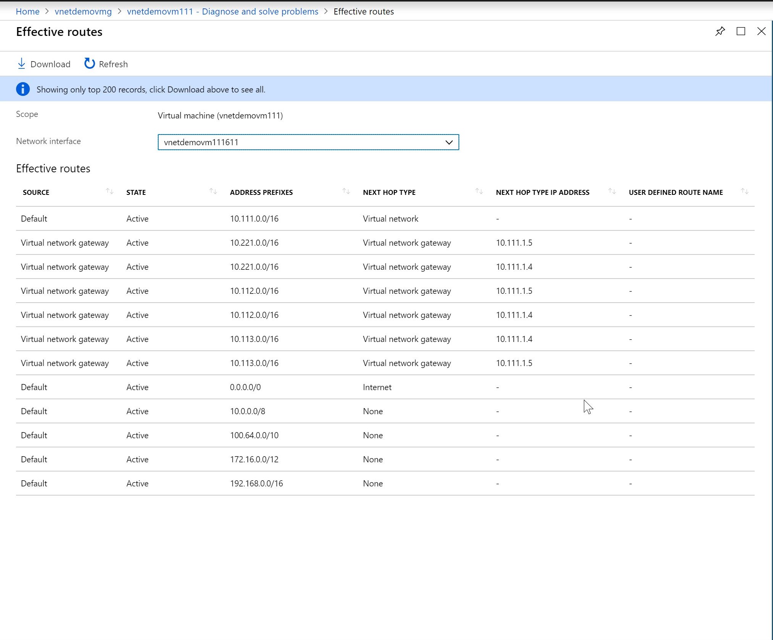The width and height of the screenshot is (773, 640).
Task: Select the 0.0.0.0/0 address prefix cell
Action: point(245,387)
